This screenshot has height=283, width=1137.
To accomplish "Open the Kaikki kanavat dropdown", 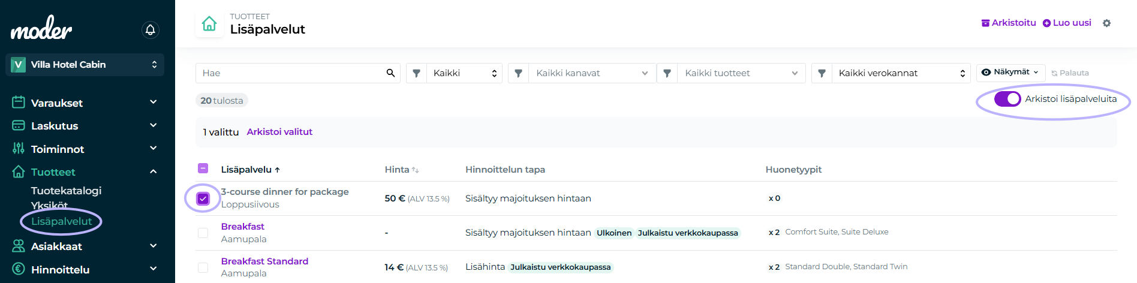I will coord(591,73).
